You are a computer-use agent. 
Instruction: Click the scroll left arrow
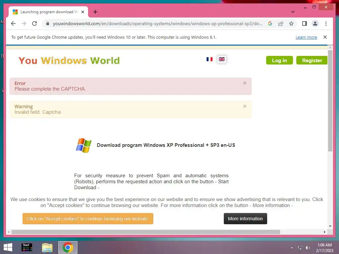(x=9, y=232)
